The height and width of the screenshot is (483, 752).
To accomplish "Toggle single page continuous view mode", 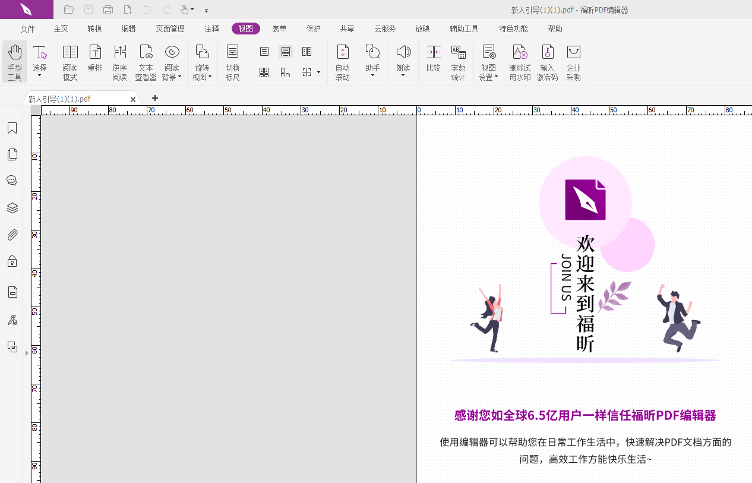I will pos(286,51).
